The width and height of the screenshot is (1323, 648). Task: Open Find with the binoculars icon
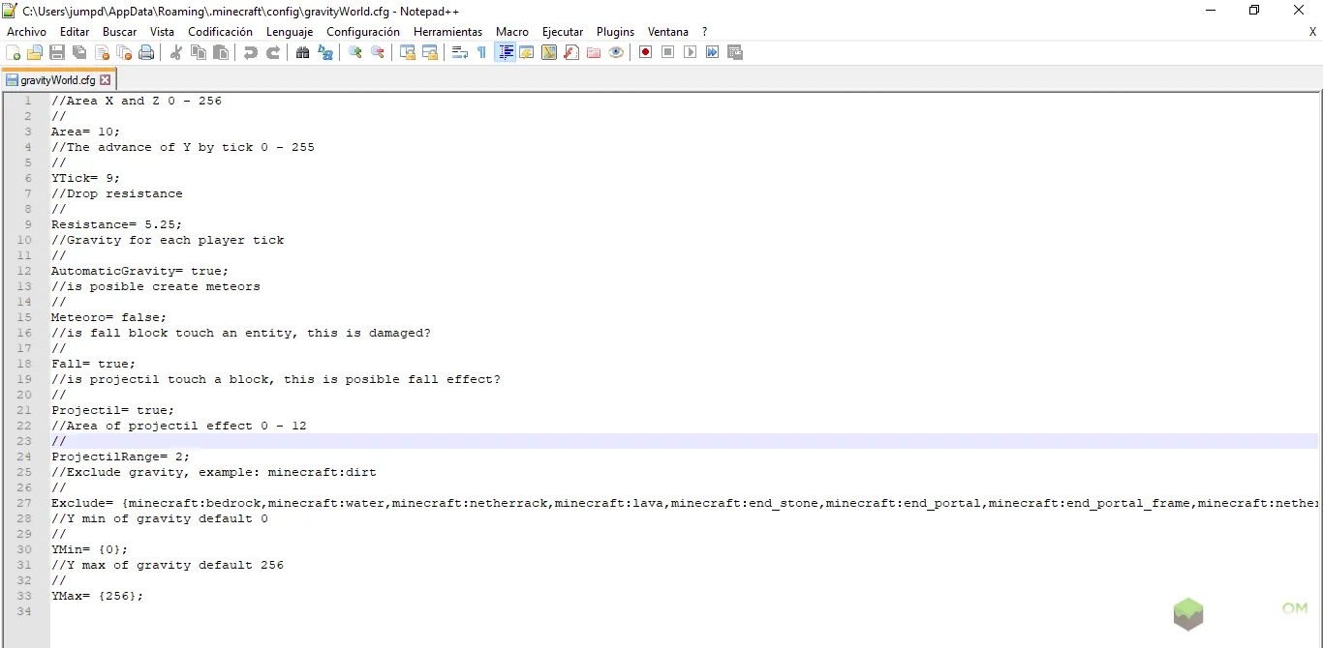coord(303,52)
